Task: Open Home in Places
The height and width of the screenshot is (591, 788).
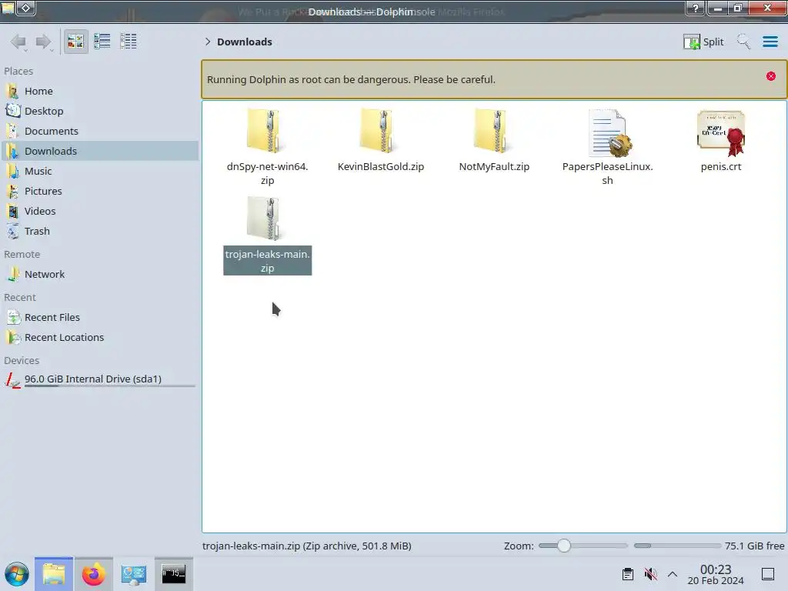Action: click(x=99, y=91)
